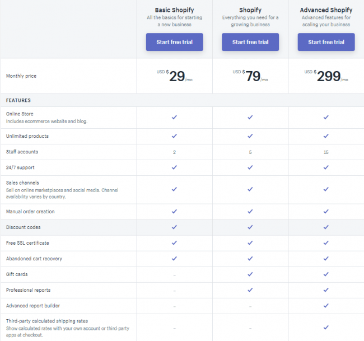The width and height of the screenshot is (364, 341).
Task: Click the $79 monthly price
Action: coord(250,76)
